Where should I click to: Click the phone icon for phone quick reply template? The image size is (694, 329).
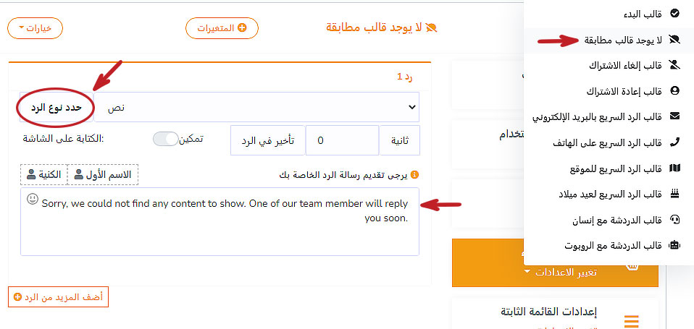point(674,142)
